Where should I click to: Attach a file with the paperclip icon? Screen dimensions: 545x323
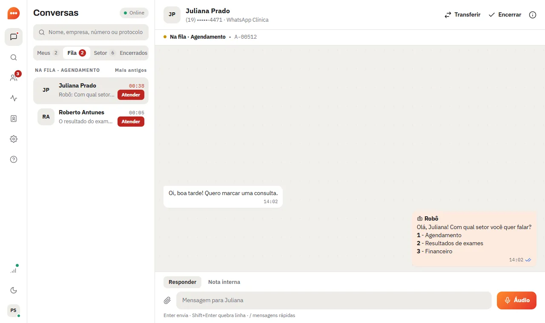167,300
